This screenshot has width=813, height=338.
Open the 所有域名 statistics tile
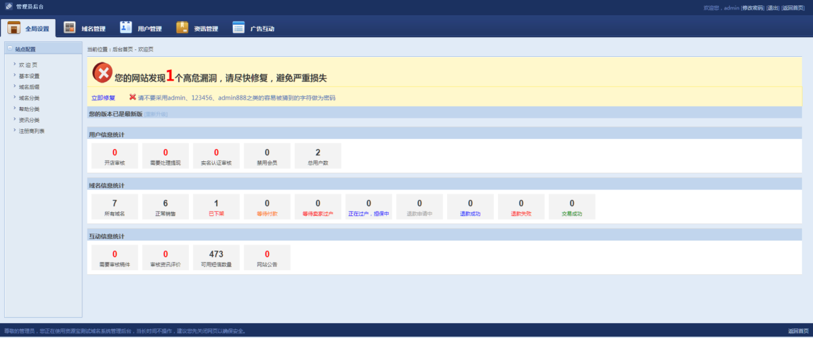[x=114, y=207]
